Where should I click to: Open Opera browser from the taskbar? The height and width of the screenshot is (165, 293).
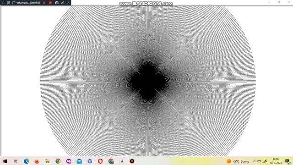tap(100, 161)
